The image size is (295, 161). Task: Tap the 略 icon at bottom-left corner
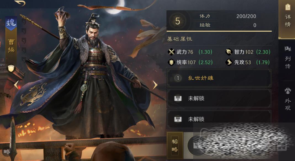(7, 152)
